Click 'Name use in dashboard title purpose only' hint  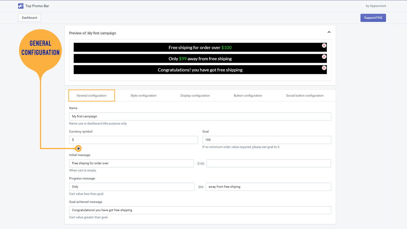tap(98, 123)
